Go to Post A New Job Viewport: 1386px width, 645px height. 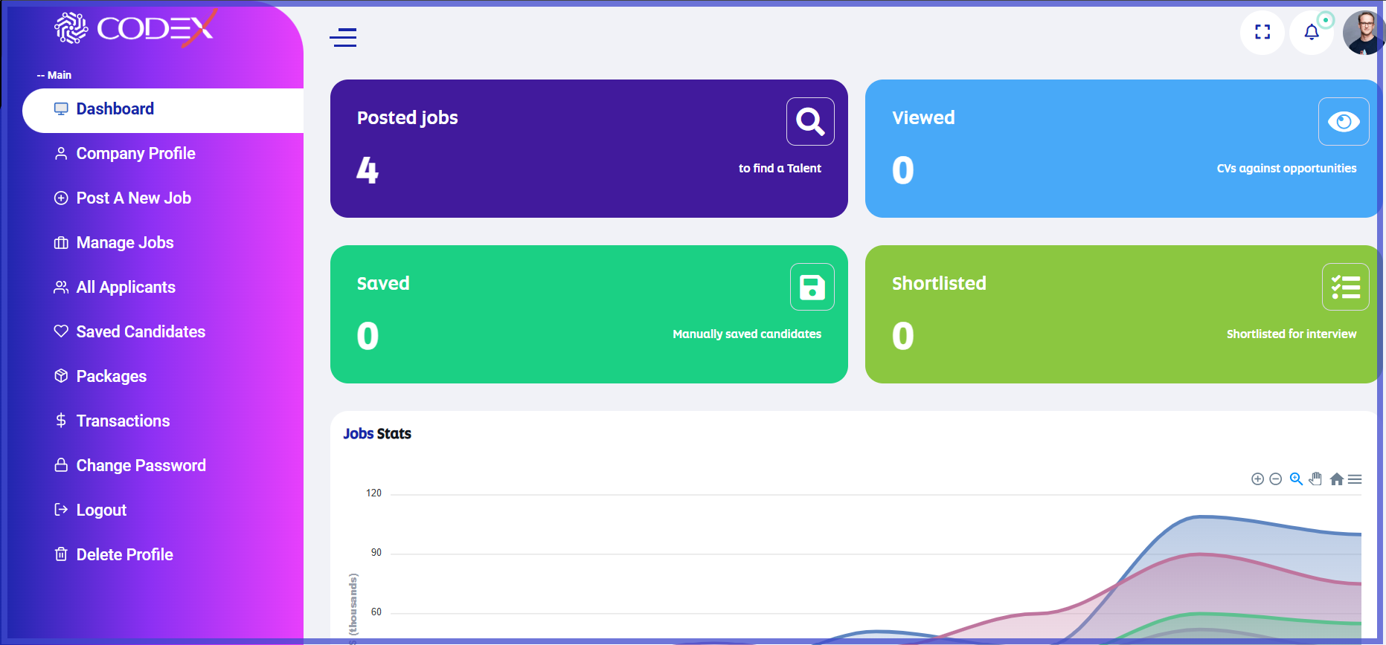(x=133, y=198)
